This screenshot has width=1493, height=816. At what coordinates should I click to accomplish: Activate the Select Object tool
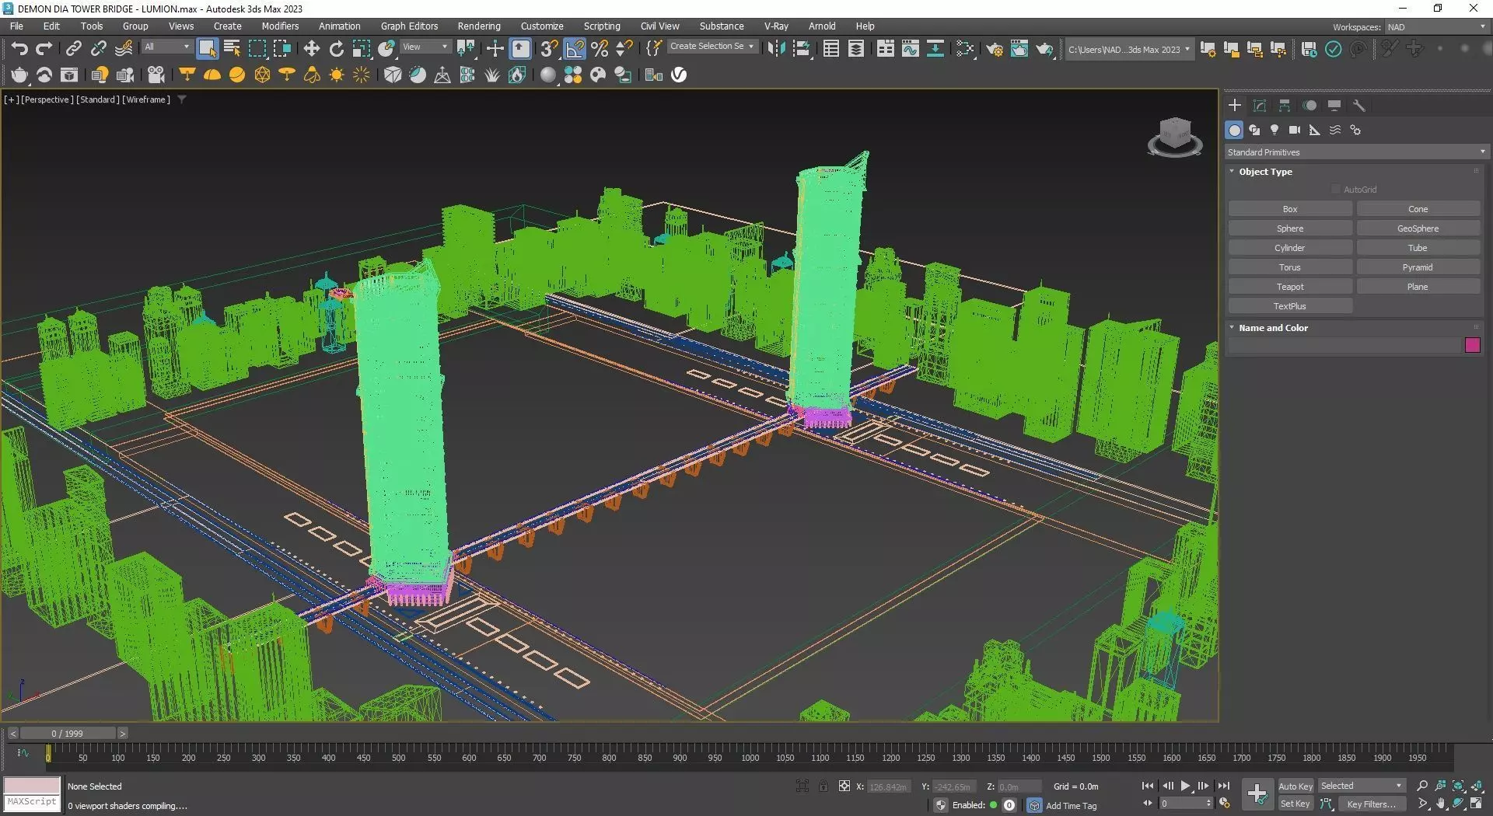[x=207, y=48]
